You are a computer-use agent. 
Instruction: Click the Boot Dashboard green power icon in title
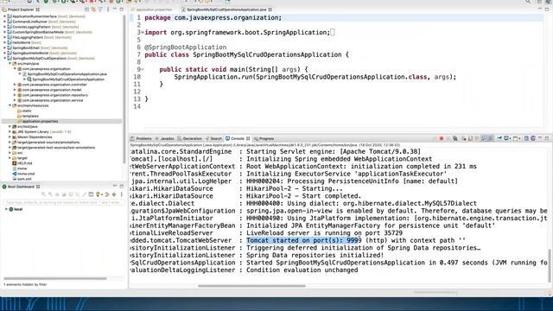coord(4,187)
